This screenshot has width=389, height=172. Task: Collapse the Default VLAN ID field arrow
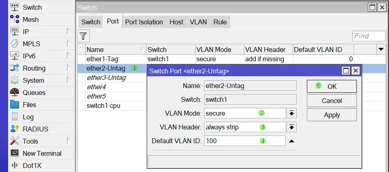point(291,141)
